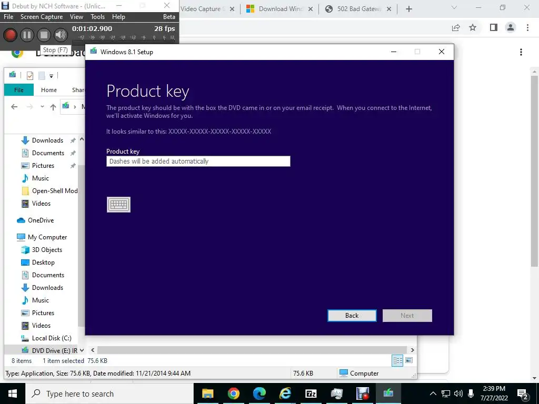539x404 pixels.
Task: Open Debut File menu
Action: (x=8, y=16)
